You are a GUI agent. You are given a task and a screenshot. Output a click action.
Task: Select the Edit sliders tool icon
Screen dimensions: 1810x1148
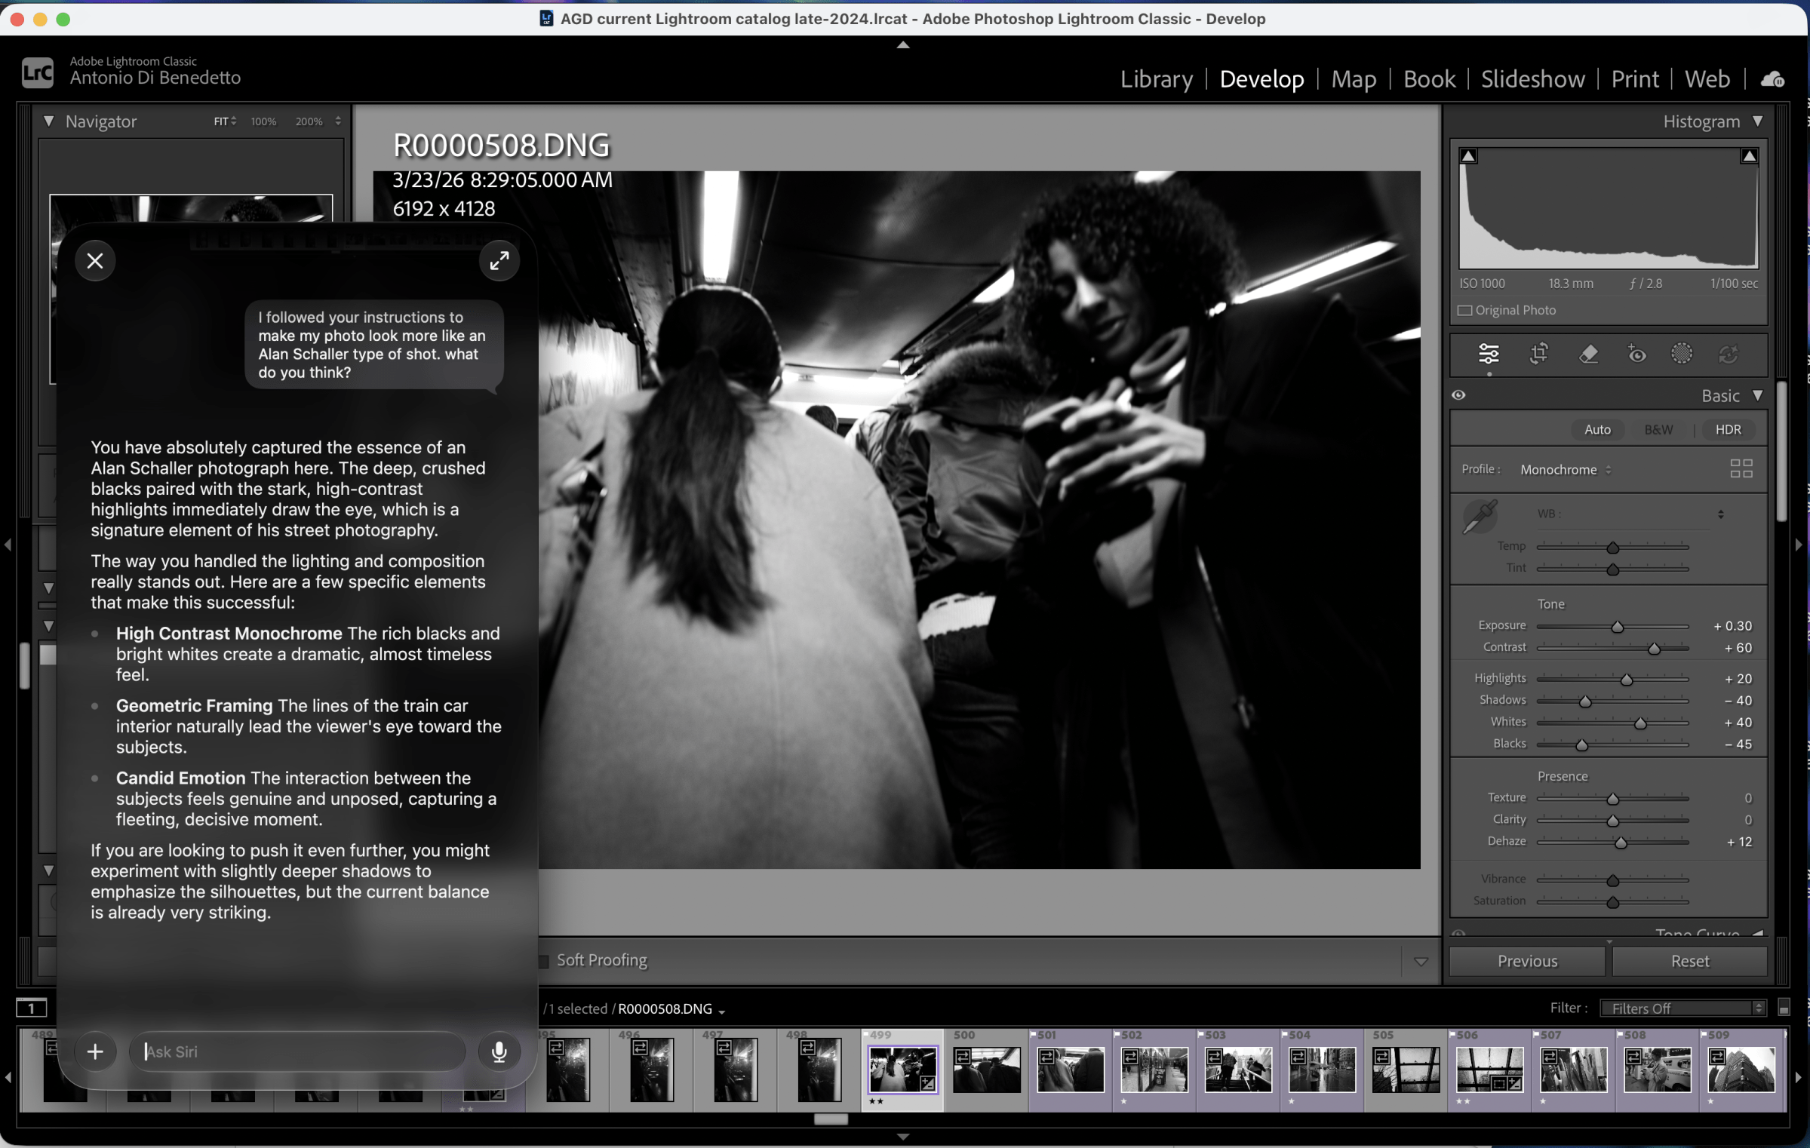(x=1489, y=353)
